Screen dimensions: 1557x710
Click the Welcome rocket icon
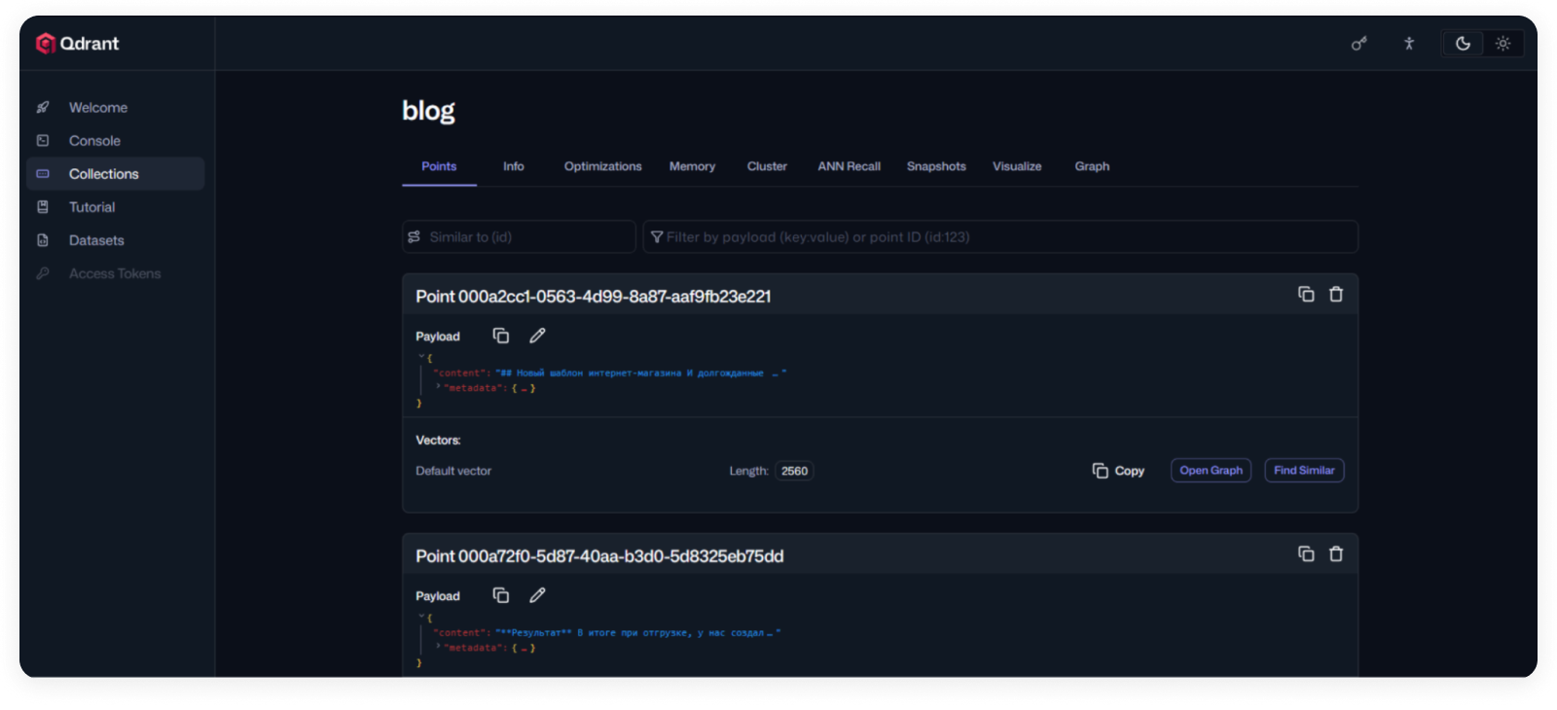(43, 107)
